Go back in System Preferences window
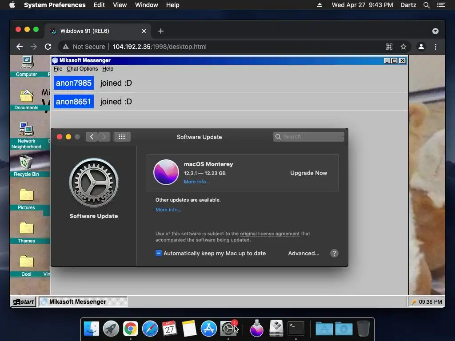The image size is (455, 341). 92,137
